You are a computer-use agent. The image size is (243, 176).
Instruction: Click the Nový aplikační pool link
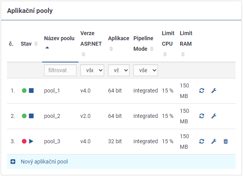click(44, 162)
